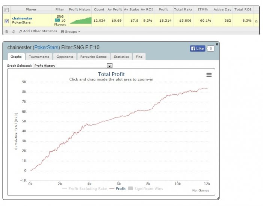Click the trash delete icon below the table
The height and width of the screenshot is (206, 263).
[6, 31]
